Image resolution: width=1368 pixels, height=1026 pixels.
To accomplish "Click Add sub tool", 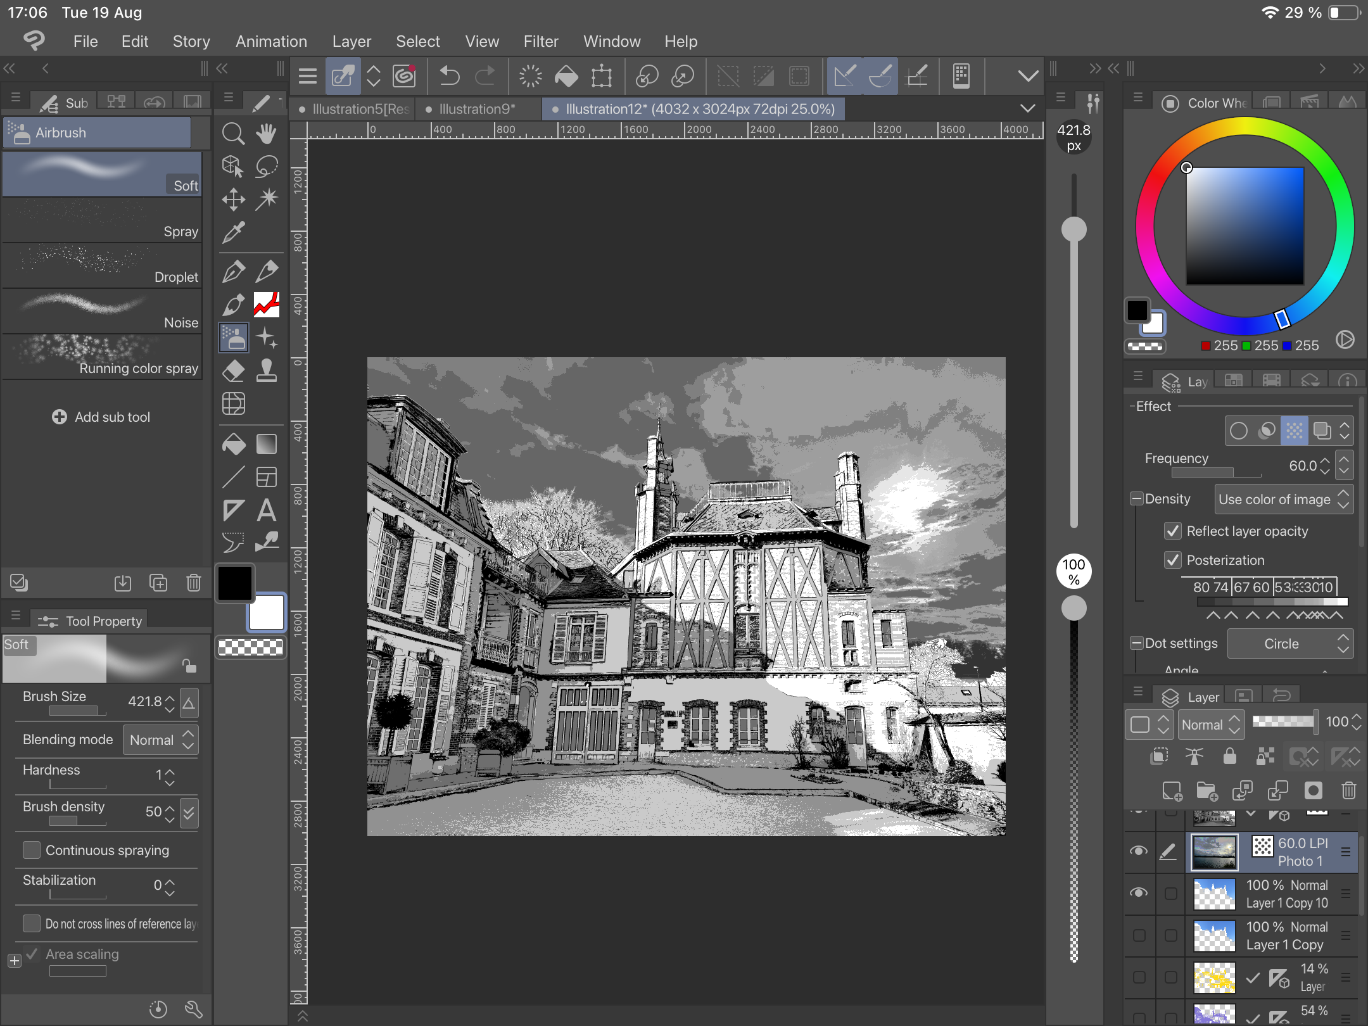I will [101, 417].
